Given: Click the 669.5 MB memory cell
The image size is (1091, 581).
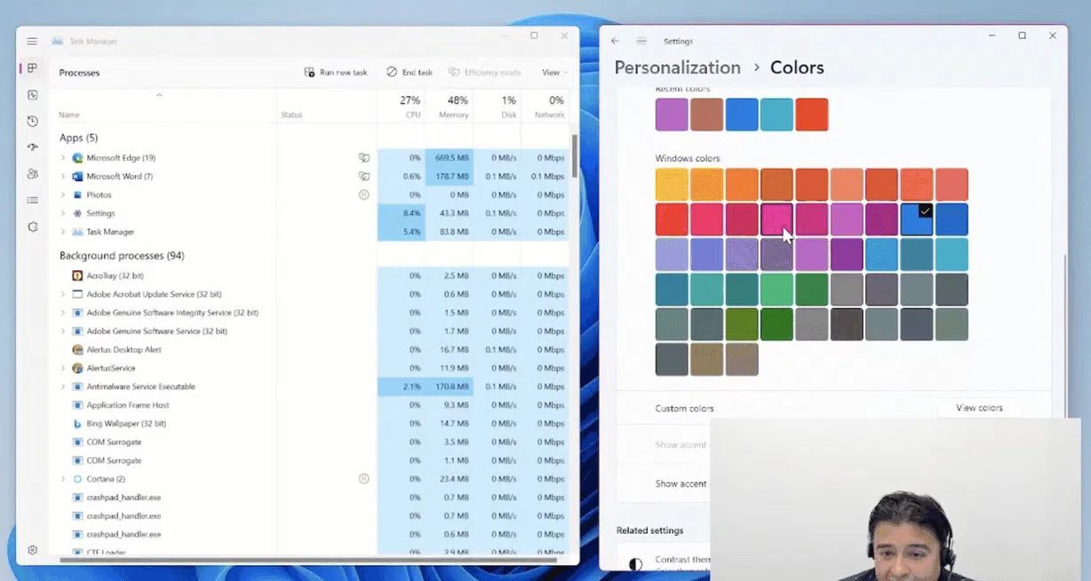Looking at the screenshot, I should tap(449, 157).
